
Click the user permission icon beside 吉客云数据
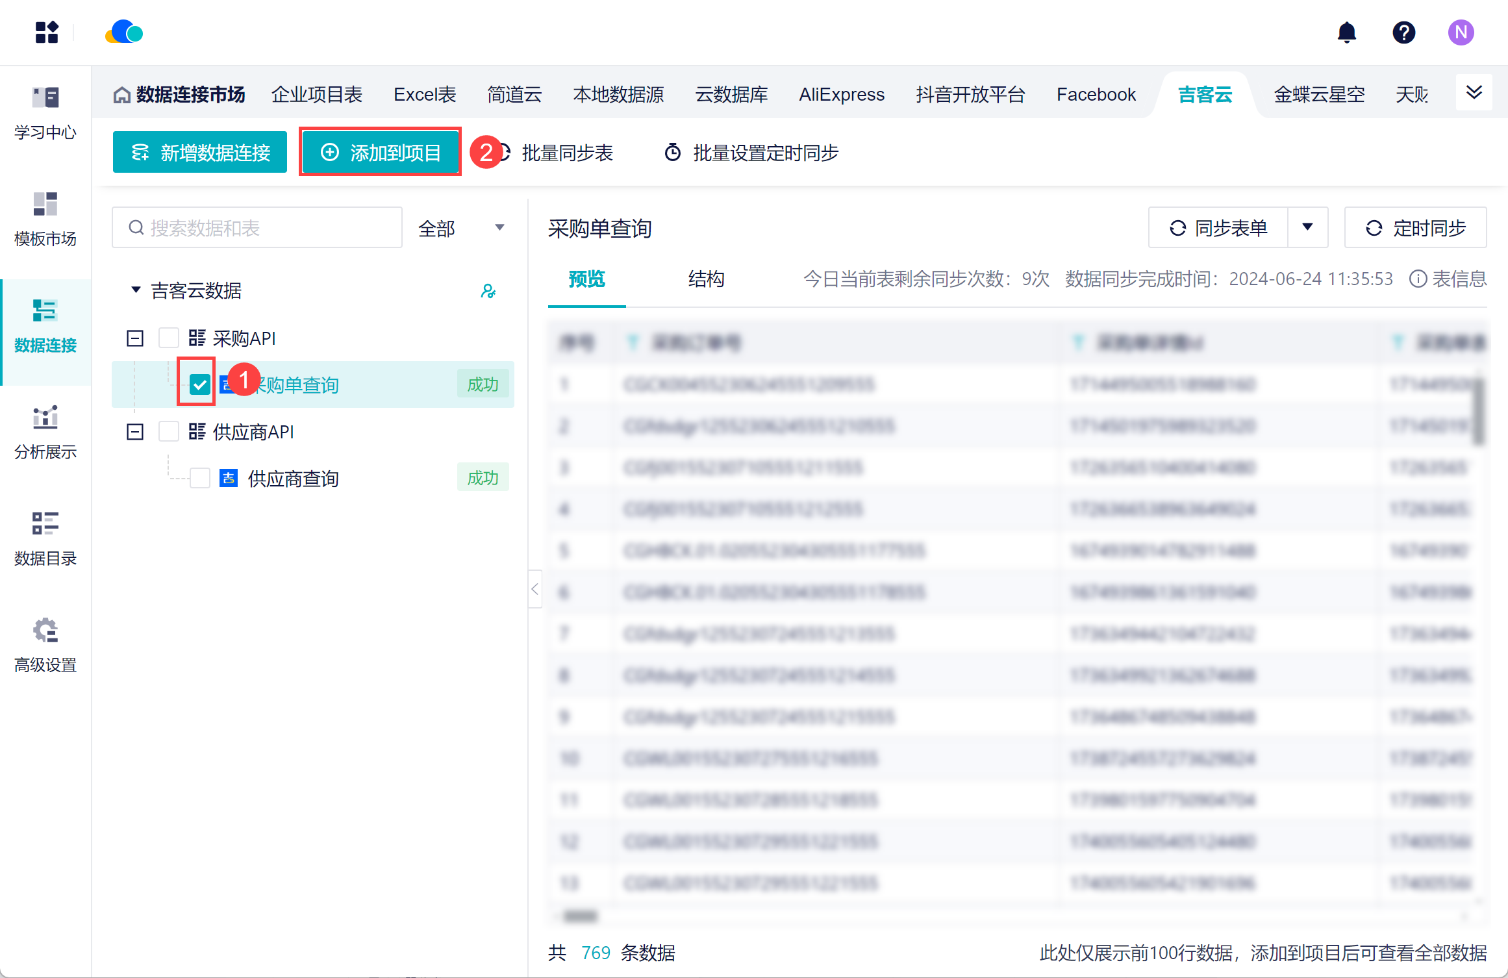click(x=488, y=291)
